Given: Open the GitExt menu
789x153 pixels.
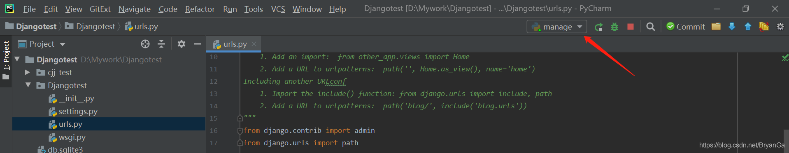Looking at the screenshot, I should 100,9.
